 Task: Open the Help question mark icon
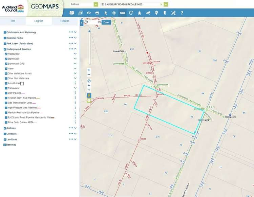click(182, 13)
